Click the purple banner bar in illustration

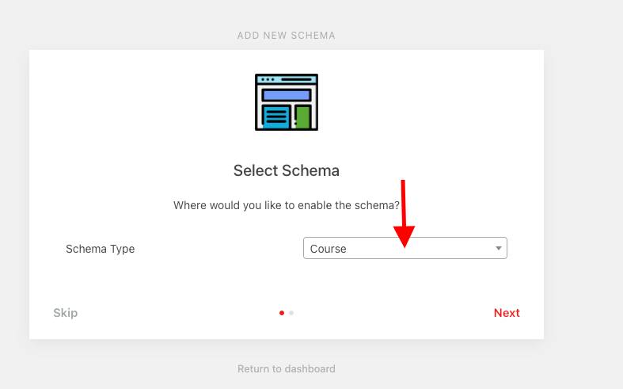click(x=287, y=95)
